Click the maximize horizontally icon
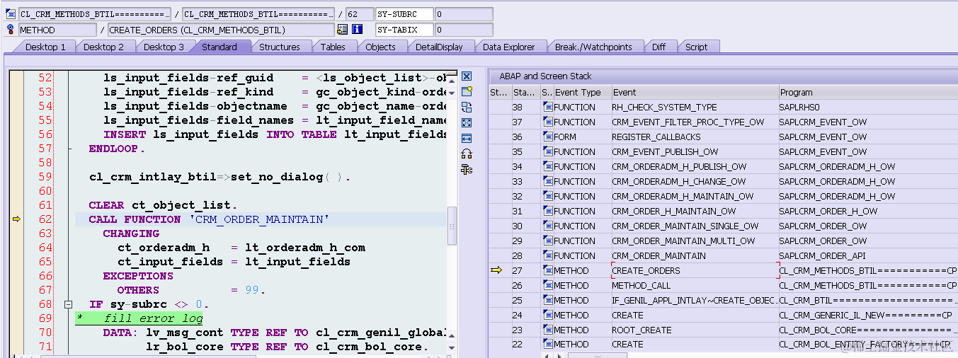Viewport: 958px width, 358px height. [x=467, y=138]
